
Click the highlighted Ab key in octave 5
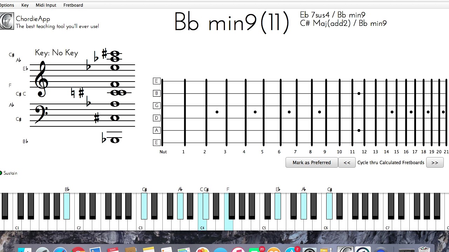[x=303, y=206]
